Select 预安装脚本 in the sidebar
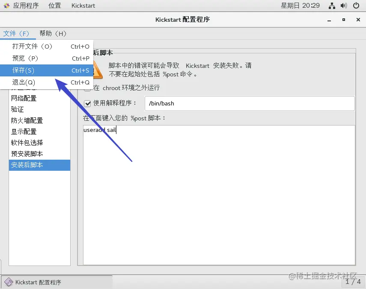The image size is (366, 289). point(39,154)
